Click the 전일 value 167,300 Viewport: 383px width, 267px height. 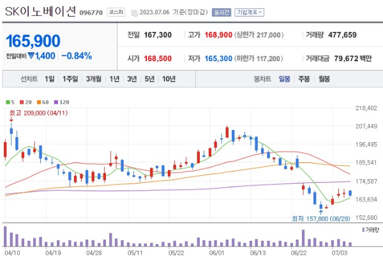pyautogui.click(x=158, y=35)
